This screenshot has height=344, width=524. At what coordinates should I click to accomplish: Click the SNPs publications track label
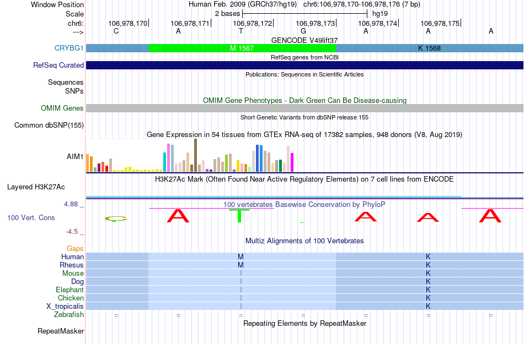(74, 91)
